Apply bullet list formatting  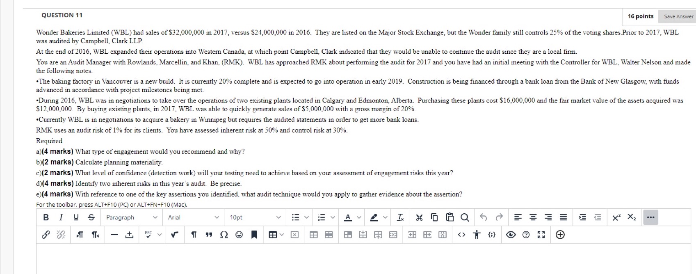point(295,217)
